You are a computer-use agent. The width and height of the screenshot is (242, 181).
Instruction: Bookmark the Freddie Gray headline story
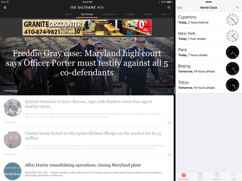pos(169,91)
